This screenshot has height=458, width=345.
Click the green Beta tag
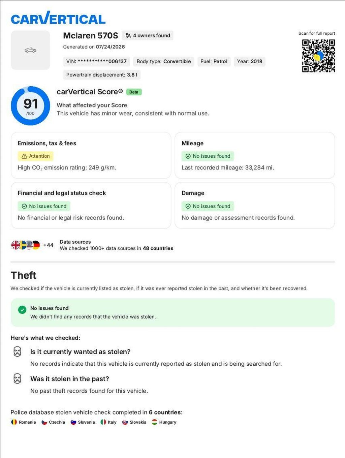(x=134, y=92)
